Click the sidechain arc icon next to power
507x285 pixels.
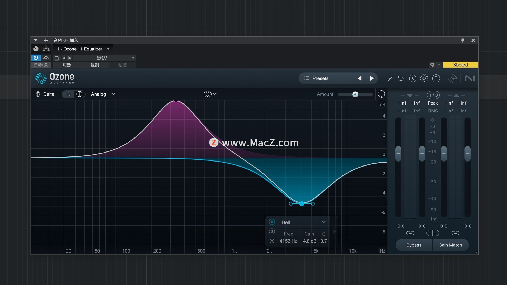[46, 58]
